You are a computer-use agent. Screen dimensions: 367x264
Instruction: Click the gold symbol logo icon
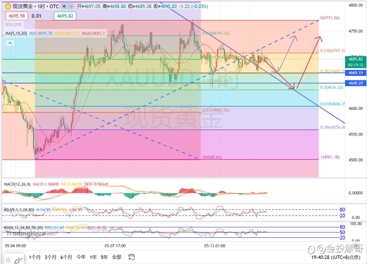click(x=9, y=6)
